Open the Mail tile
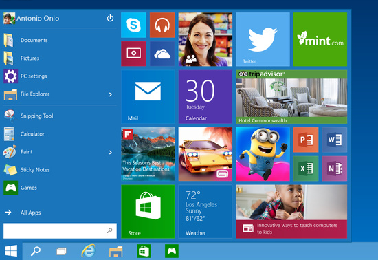Screen dimensions: 378x260 [x=148, y=97]
